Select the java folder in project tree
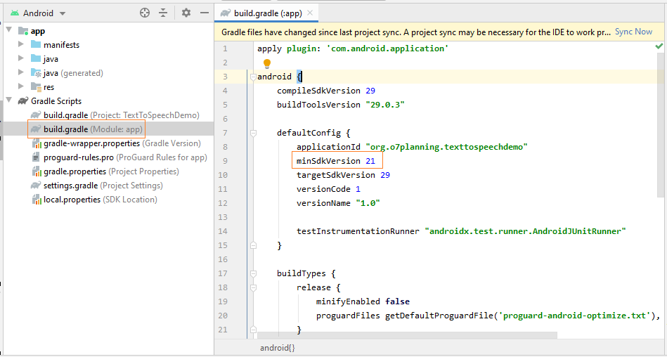Image resolution: width=667 pixels, height=357 pixels. [x=51, y=59]
